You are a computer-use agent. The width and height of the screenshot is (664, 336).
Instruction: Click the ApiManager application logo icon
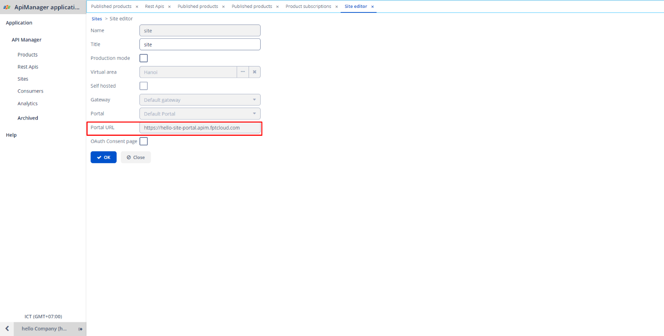(x=7, y=7)
